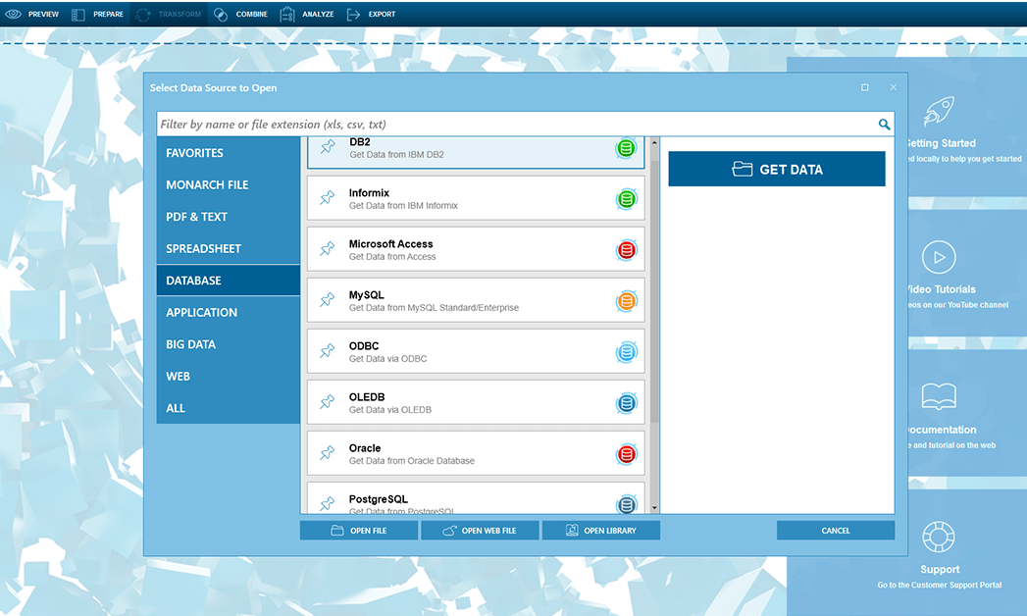Pin the ODBC data source
Screen dimensions: 1027x616
328,351
